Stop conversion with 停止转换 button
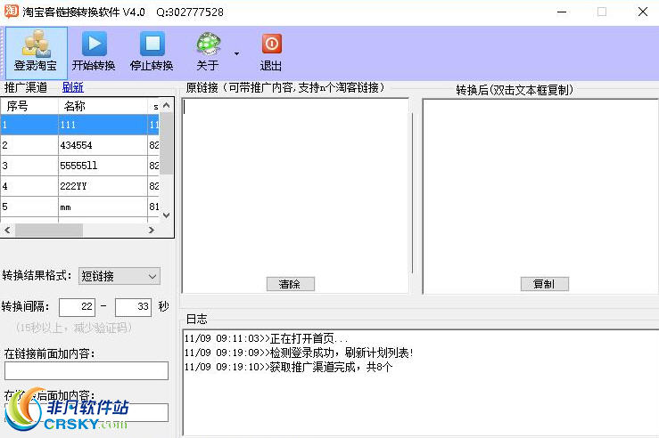659x438 pixels. [152, 53]
